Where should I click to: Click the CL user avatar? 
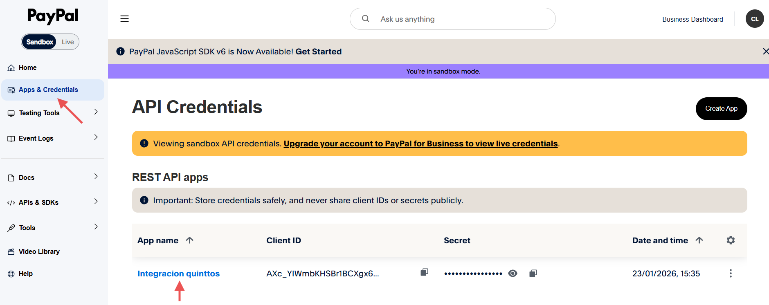[x=754, y=19]
